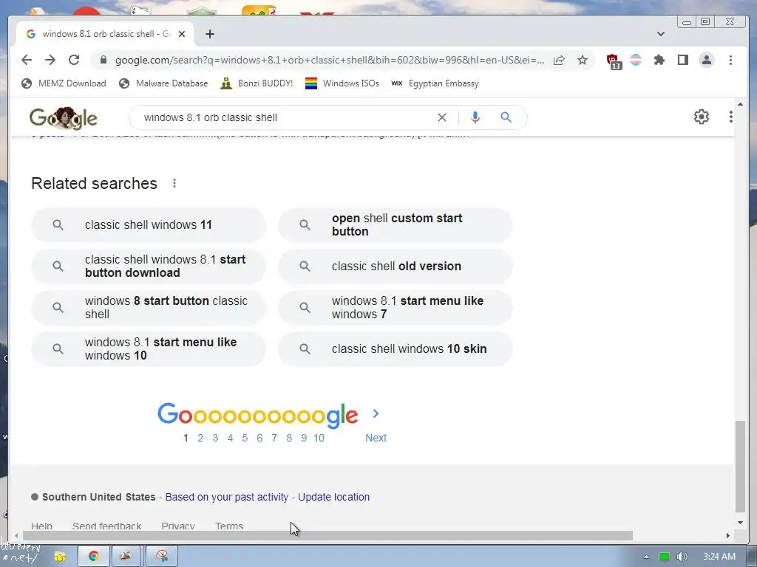757x567 pixels.
Task: Click the horizontal scrollbar thumb
Action: pos(327,536)
